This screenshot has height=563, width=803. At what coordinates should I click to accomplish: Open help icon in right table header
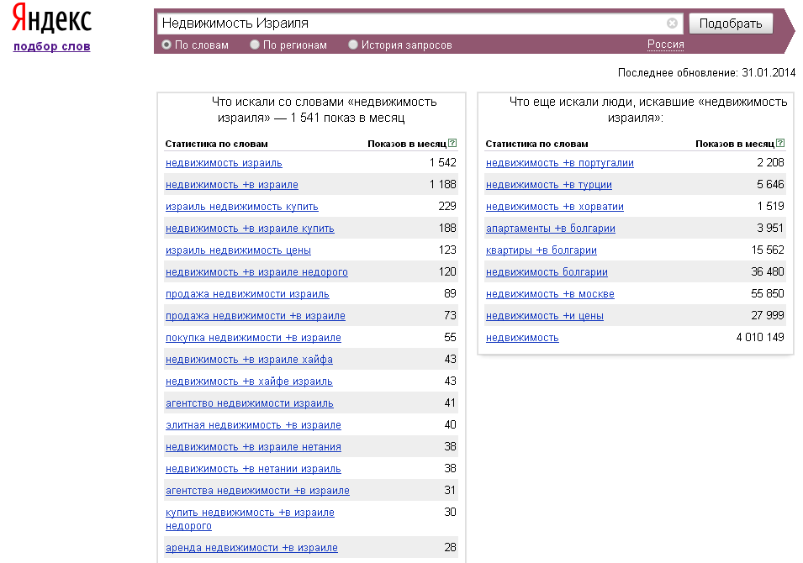(780, 144)
